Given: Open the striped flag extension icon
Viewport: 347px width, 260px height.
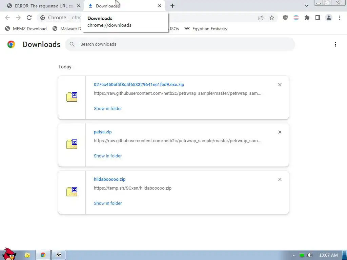Looking at the screenshot, I should (296, 18).
